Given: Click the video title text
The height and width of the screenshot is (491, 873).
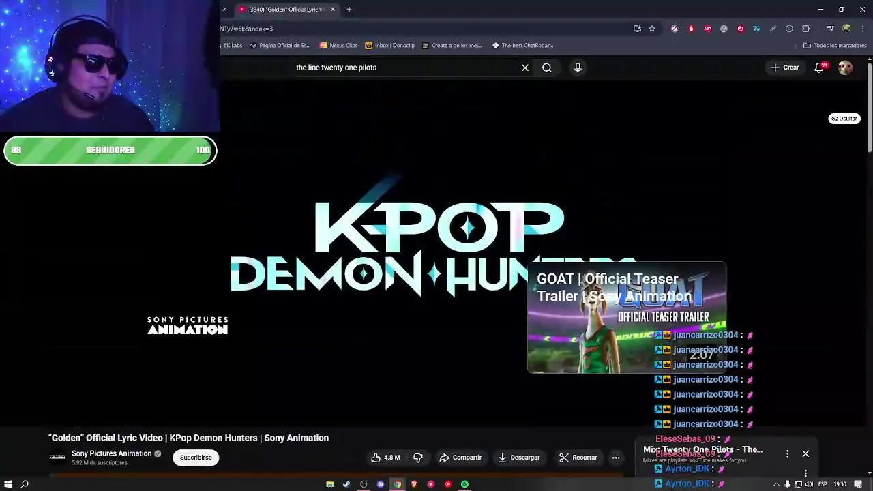Looking at the screenshot, I should click(188, 438).
